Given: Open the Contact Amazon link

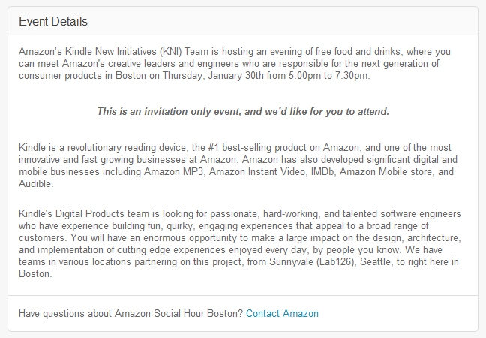Looking at the screenshot, I should click(x=282, y=313).
